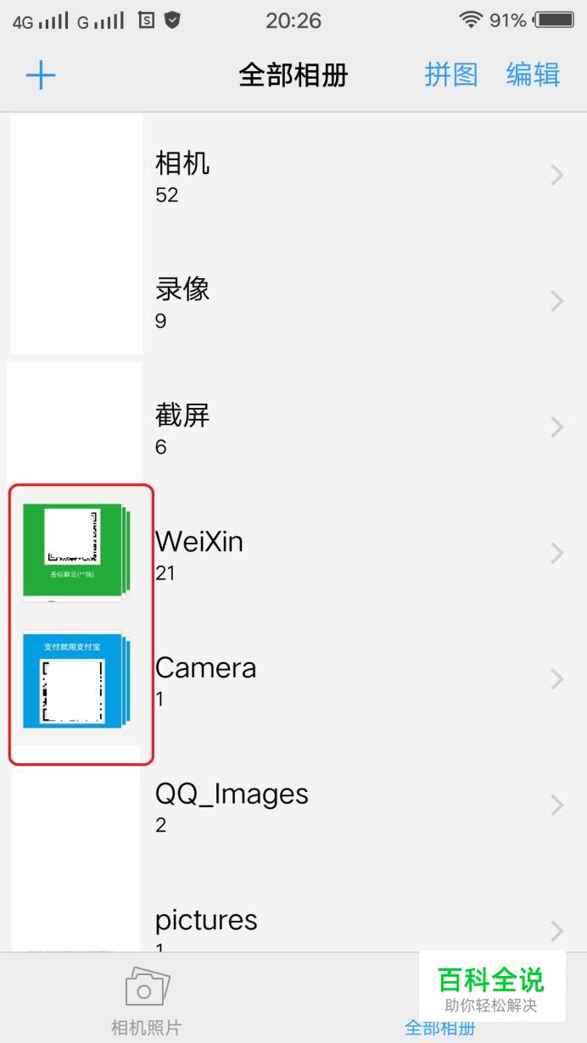
Task: Switch to the 相机照片 tab label
Action: tap(147, 1028)
